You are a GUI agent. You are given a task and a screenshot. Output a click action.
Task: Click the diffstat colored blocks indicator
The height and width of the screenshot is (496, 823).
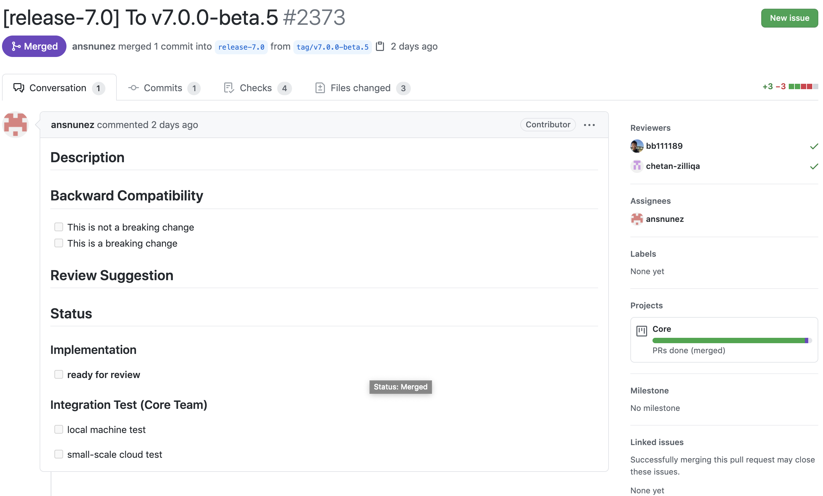(x=803, y=87)
